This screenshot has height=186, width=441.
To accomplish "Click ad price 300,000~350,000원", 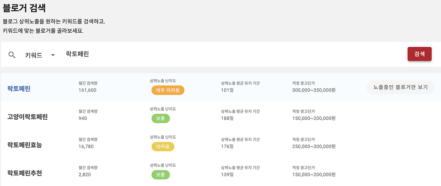I will [x=314, y=90].
